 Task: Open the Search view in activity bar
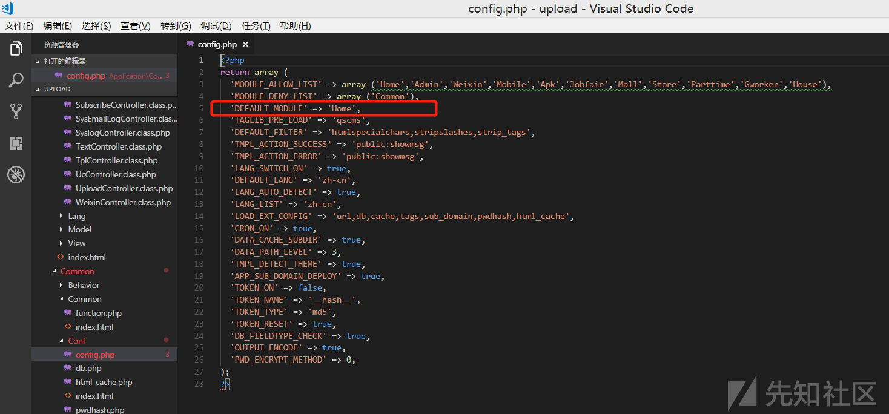coord(16,80)
